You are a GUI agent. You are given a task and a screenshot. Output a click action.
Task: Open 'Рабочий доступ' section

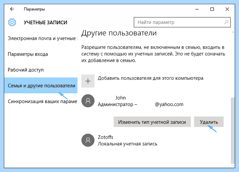click(41, 70)
